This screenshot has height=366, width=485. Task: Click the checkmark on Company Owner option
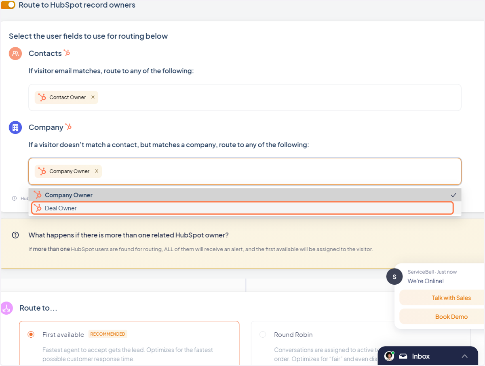[453, 195]
